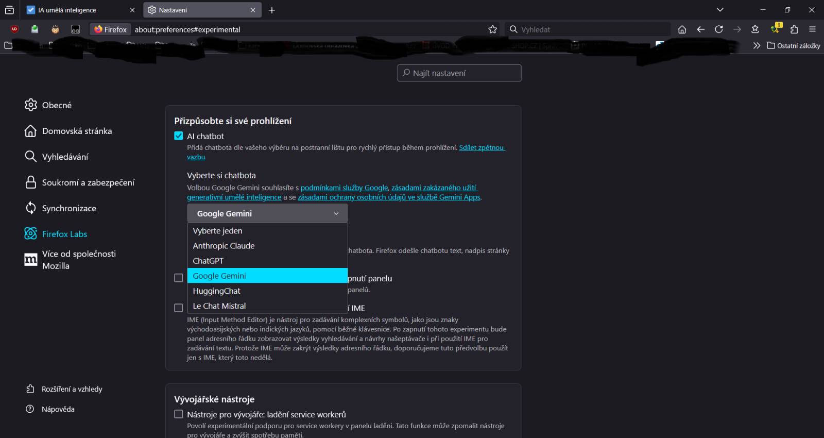Image resolution: width=824 pixels, height=438 pixels.
Task: Open the bookmarks menu star-tray icon
Action: click(x=756, y=29)
